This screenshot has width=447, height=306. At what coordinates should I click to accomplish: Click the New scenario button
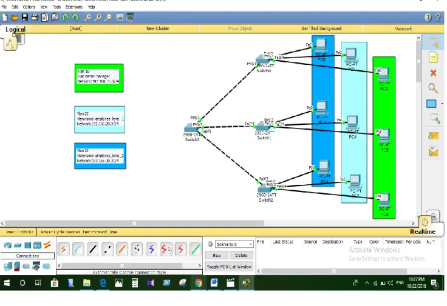217,255
